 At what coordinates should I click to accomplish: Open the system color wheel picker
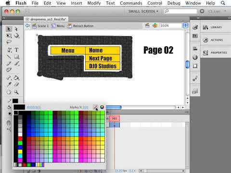coord(102,107)
